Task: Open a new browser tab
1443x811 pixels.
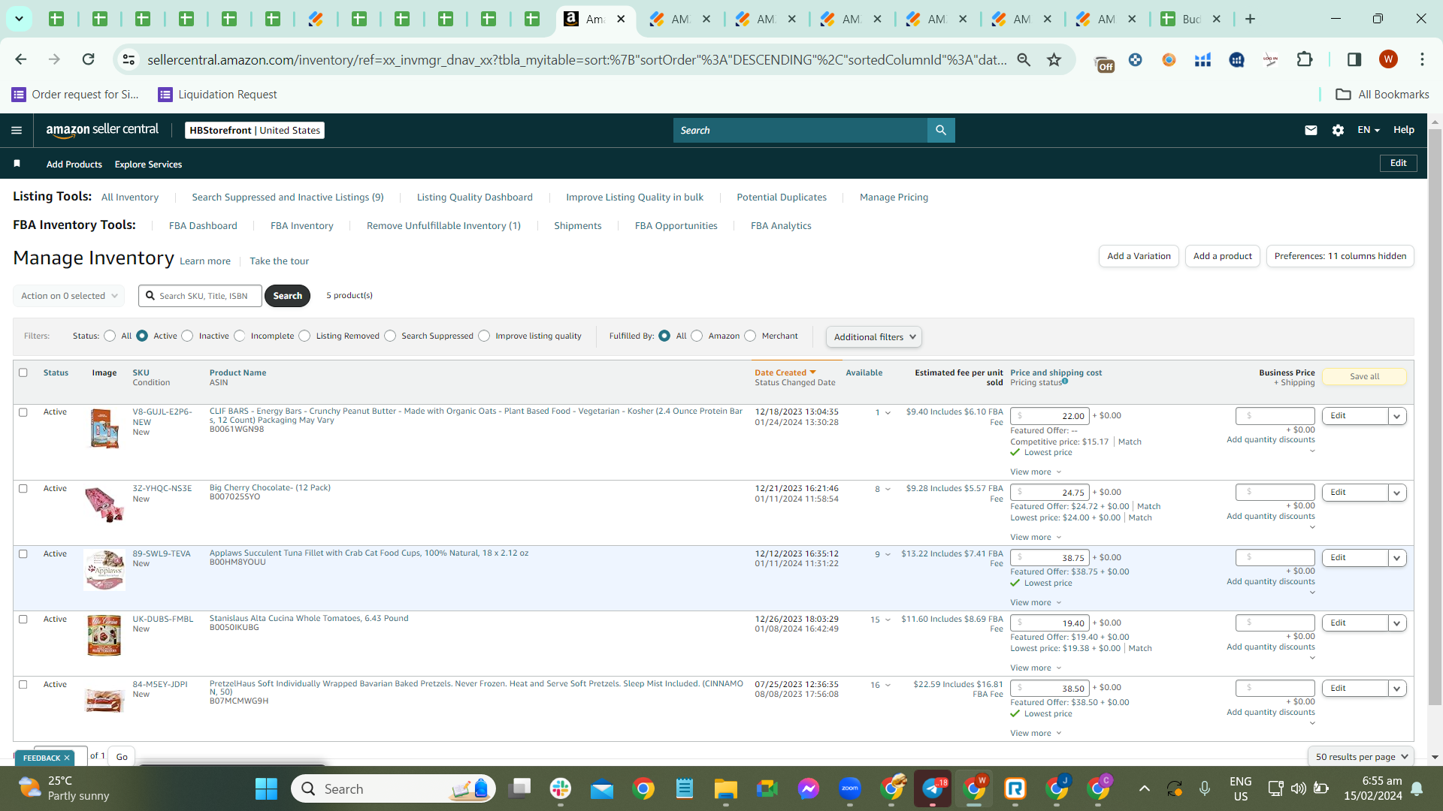Action: (x=1250, y=19)
